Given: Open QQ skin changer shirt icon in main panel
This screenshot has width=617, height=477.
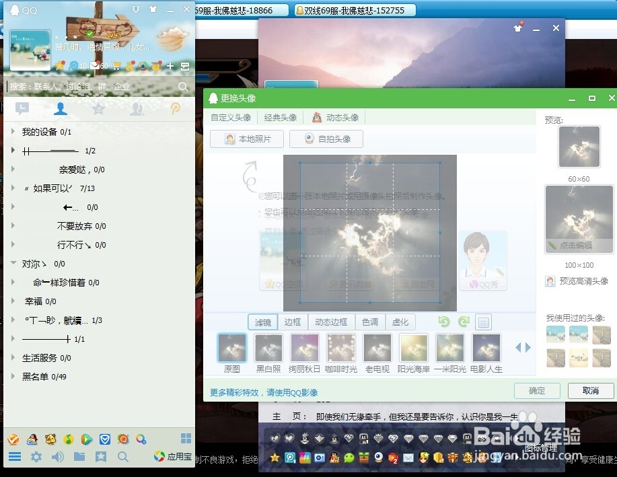Looking at the screenshot, I should click(x=153, y=9).
